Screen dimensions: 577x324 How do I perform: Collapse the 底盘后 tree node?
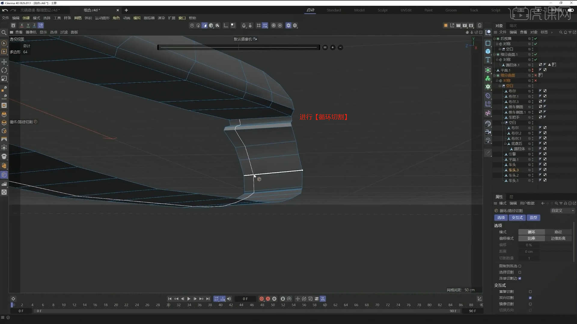tap(505, 144)
